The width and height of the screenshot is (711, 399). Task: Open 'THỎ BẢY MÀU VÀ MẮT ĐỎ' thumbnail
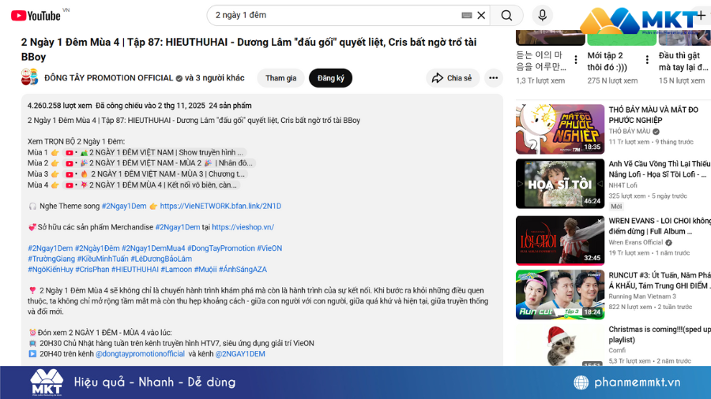[560, 129]
